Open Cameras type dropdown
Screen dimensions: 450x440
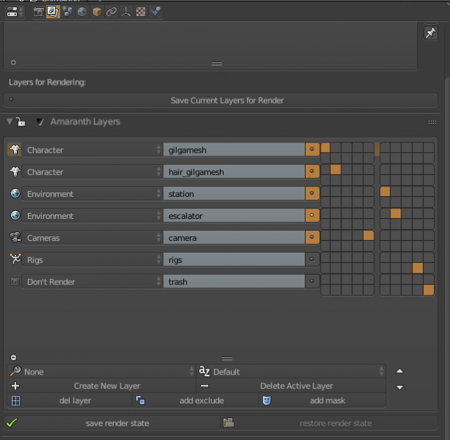(x=93, y=237)
